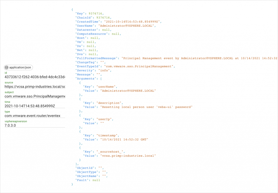The image size is (278, 193).
Task: Select the "Severity" info value
Action: point(104,71)
